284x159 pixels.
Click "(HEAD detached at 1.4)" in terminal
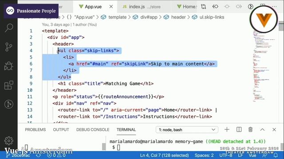click(x=236, y=141)
